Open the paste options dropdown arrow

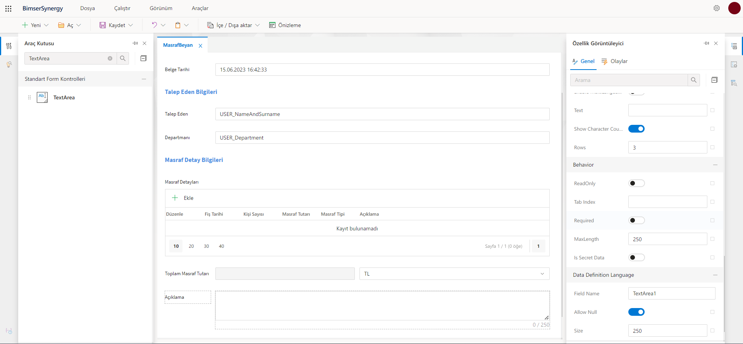(186, 25)
